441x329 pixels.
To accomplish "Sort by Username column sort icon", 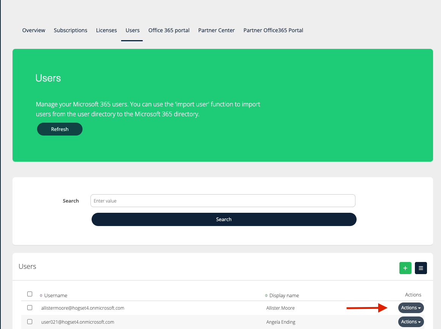I will [41, 295].
